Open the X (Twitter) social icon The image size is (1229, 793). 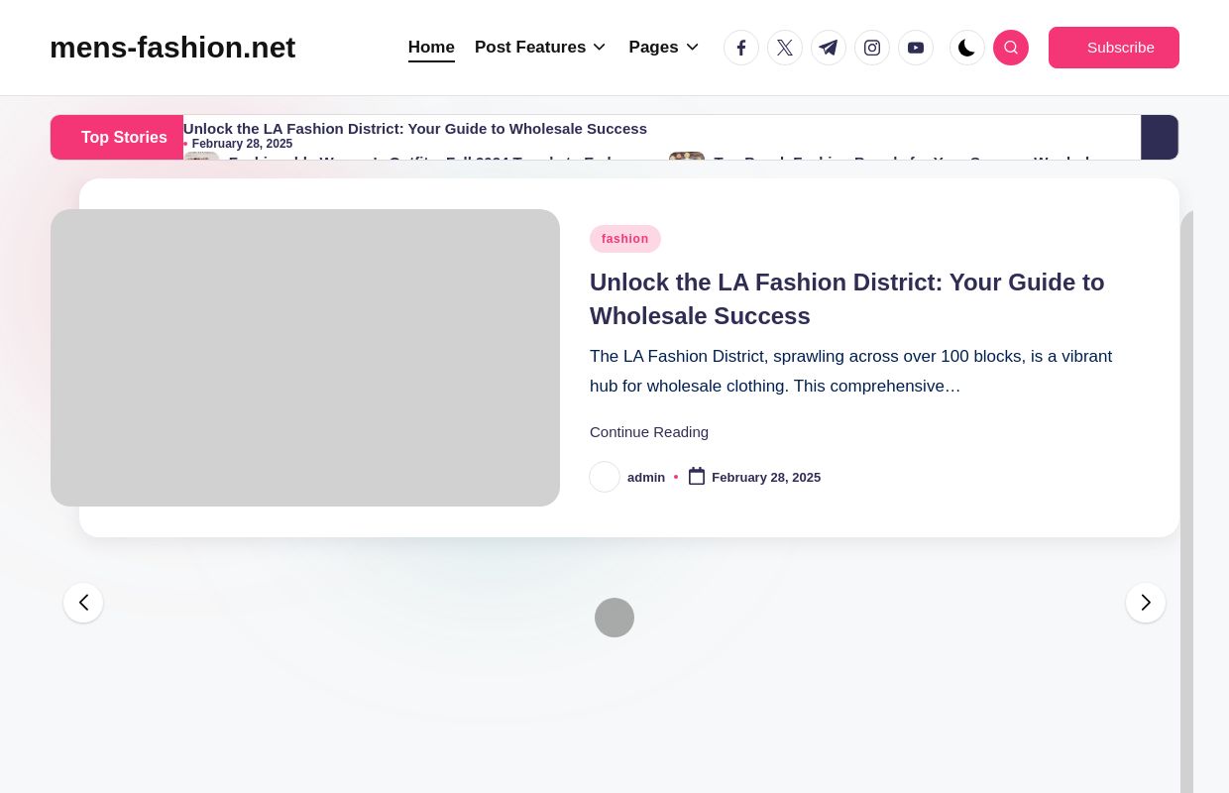(x=785, y=48)
